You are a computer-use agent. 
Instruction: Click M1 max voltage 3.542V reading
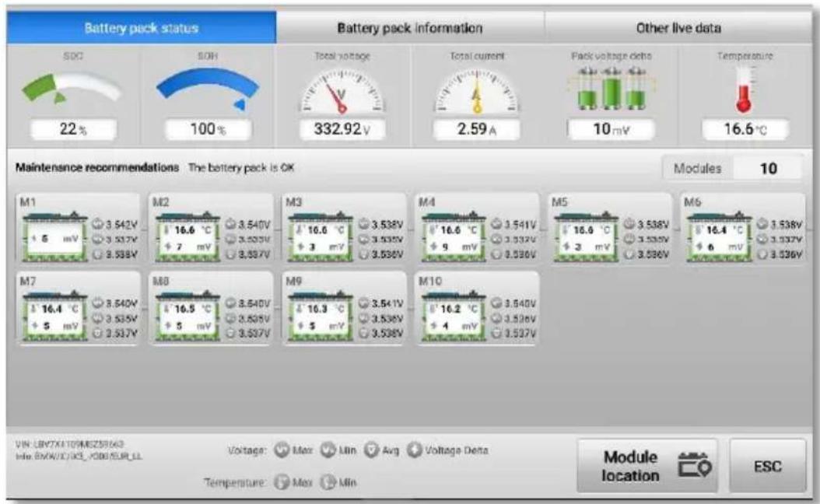click(115, 225)
